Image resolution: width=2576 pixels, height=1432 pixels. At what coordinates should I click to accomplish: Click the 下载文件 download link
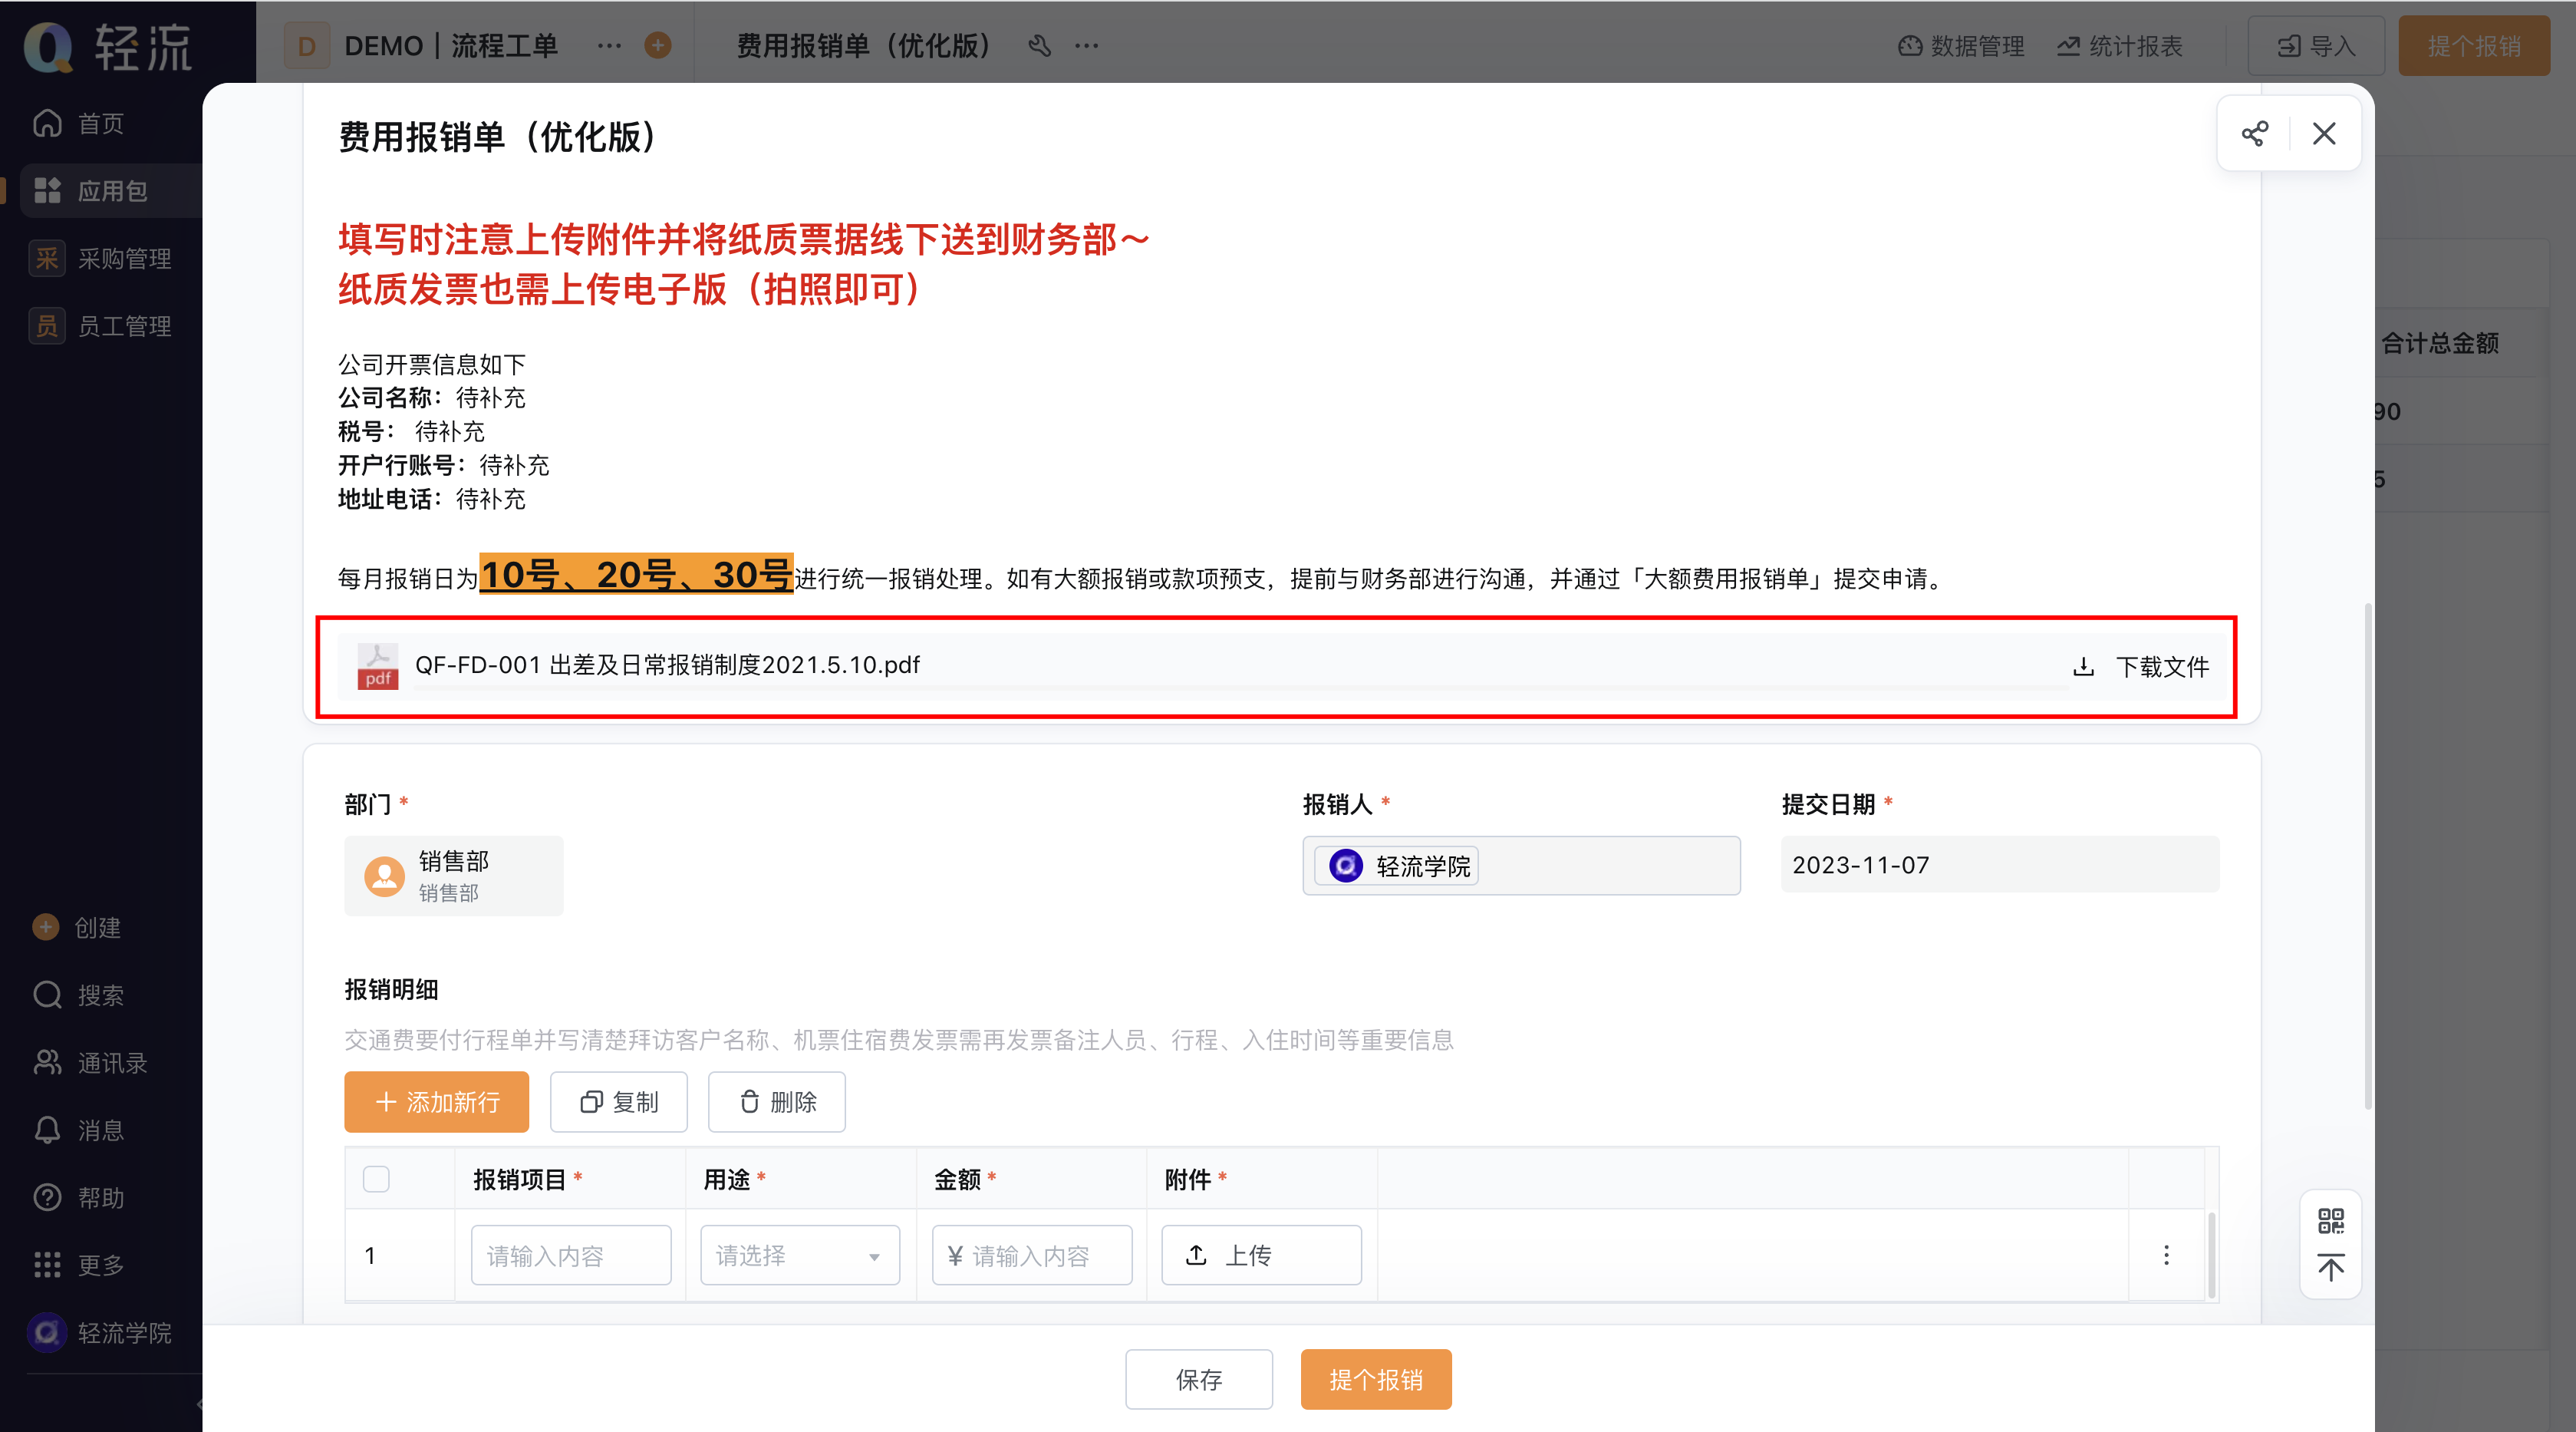[x=2141, y=666]
